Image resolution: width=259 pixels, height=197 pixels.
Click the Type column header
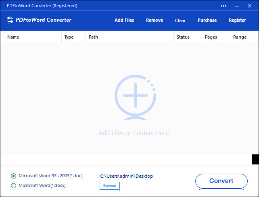(x=73, y=37)
